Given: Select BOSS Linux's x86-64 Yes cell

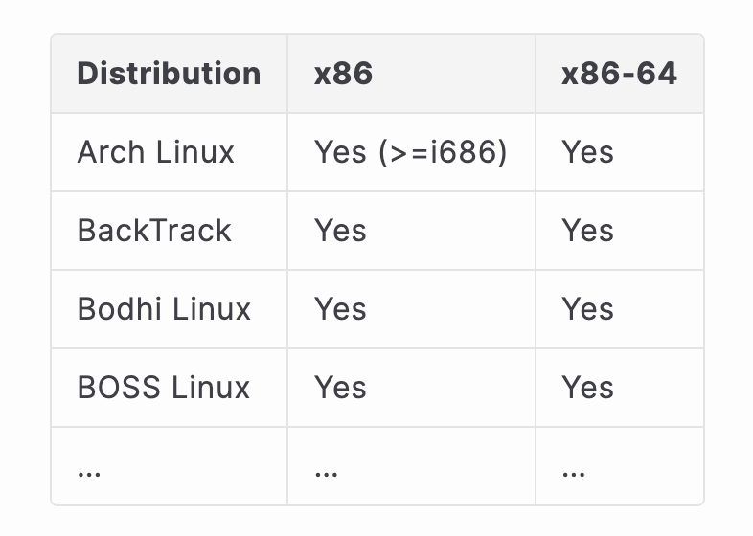Looking at the screenshot, I should point(587,388).
